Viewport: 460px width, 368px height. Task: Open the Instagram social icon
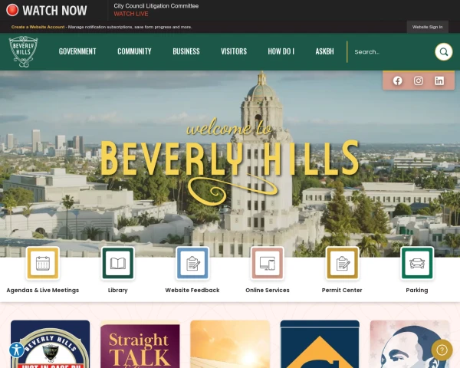pos(419,80)
